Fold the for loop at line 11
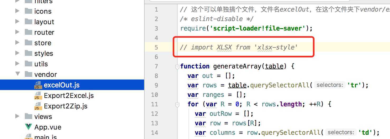 [x=177, y=105]
